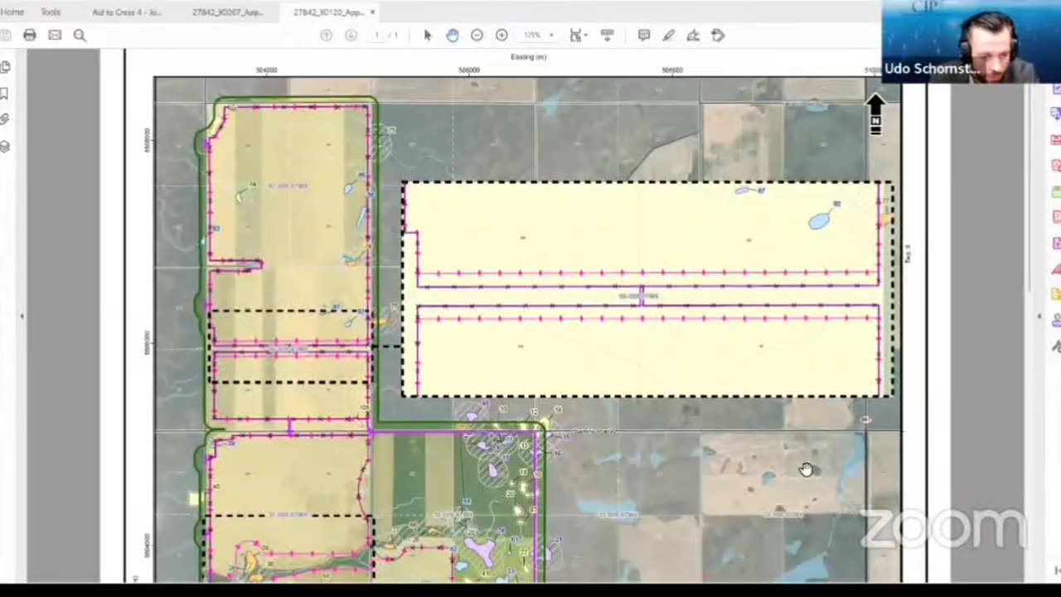The height and width of the screenshot is (597, 1061).
Task: Zoom in using the plus circle
Action: click(501, 35)
